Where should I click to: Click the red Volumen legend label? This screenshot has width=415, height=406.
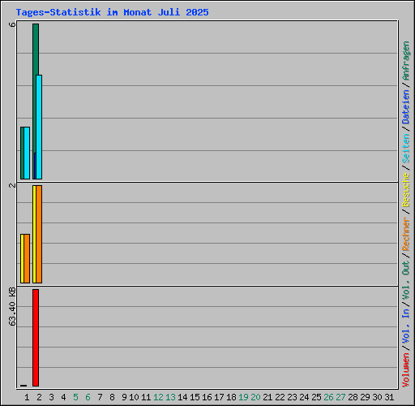pos(406,370)
